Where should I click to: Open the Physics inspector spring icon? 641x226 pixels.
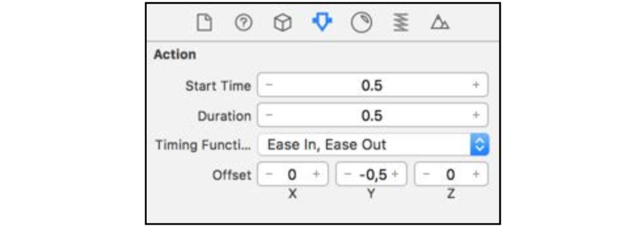[x=400, y=23]
